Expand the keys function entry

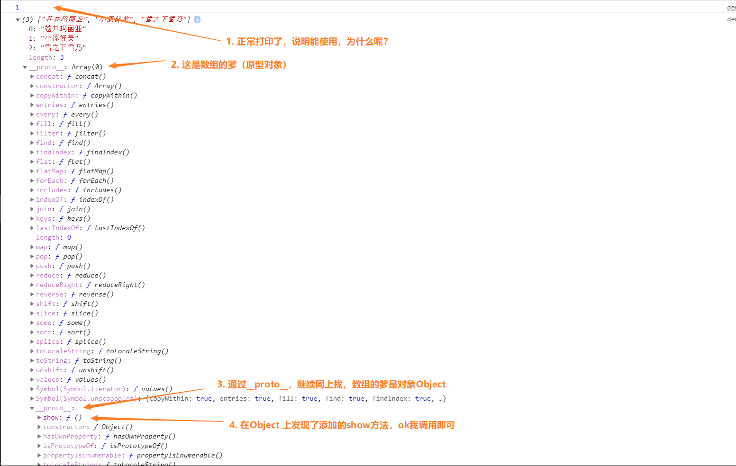coord(32,218)
